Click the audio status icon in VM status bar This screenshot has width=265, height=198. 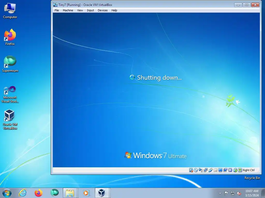201,170
